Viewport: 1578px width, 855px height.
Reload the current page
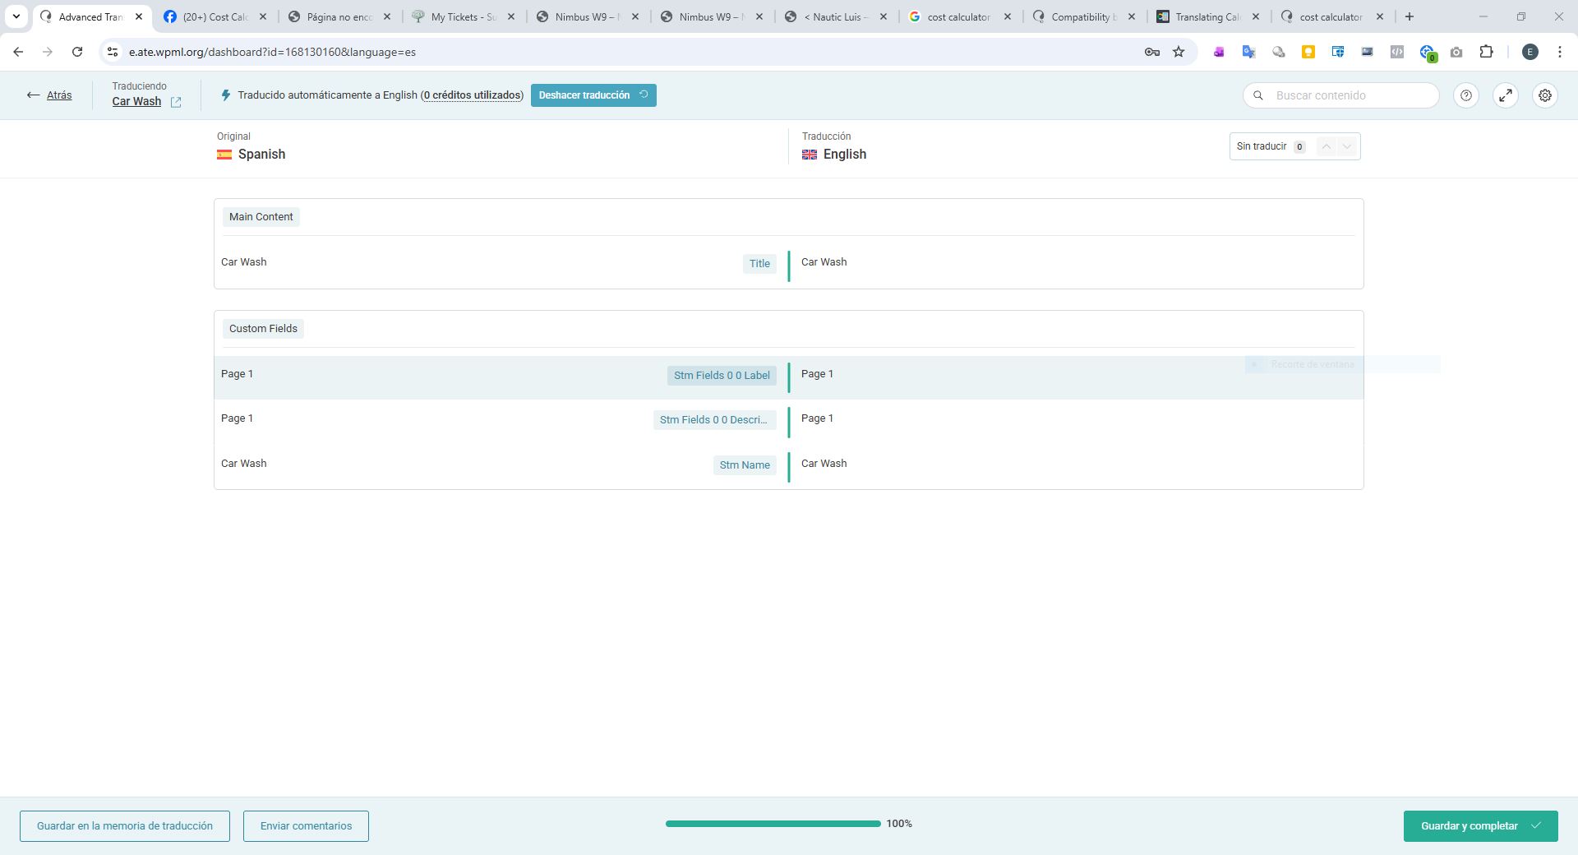click(77, 52)
